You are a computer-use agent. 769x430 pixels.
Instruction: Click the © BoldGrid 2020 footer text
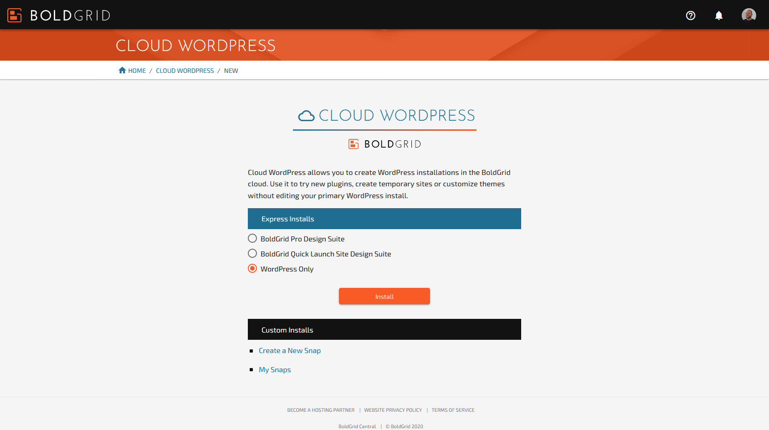pos(405,426)
